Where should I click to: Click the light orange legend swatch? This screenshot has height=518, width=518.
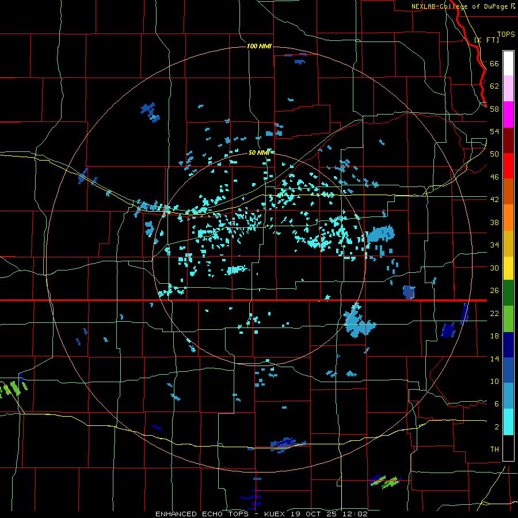tap(508, 218)
